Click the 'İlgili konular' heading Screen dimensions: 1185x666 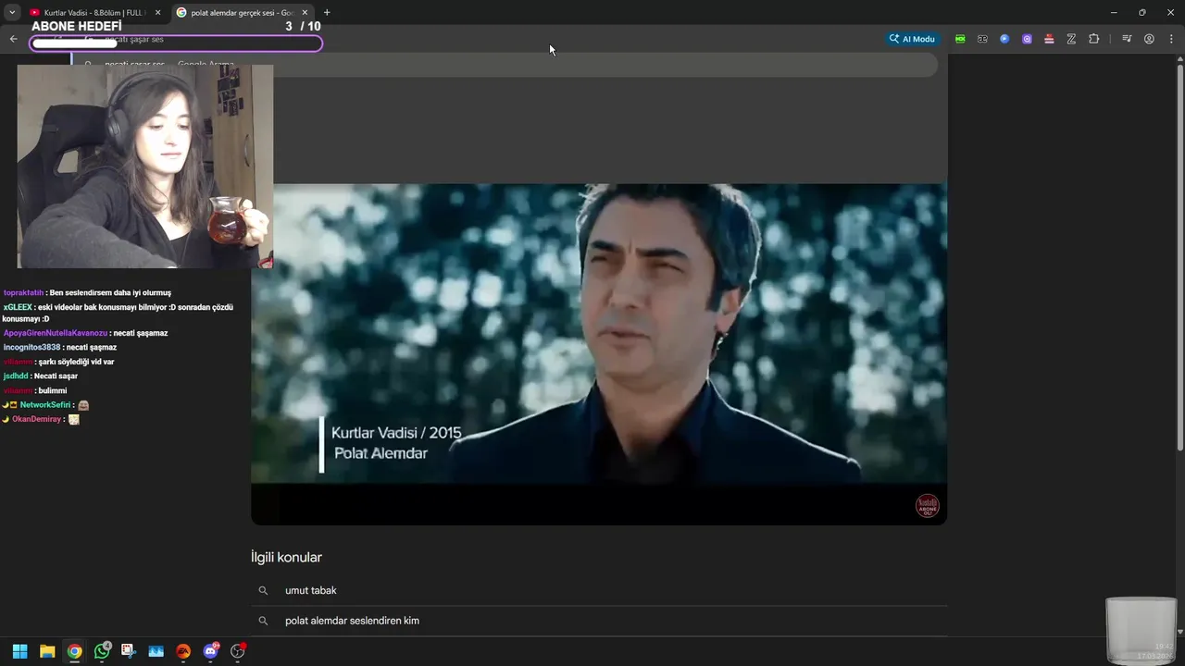[x=286, y=557]
